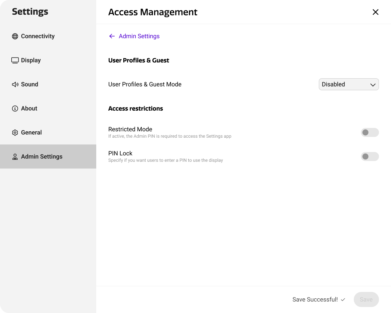Expand the Save Successful chevron
This screenshot has width=391, height=313.
point(343,299)
